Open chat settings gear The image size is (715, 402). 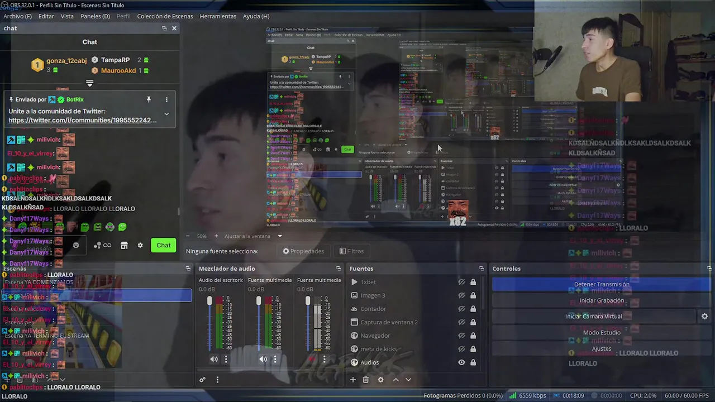coord(140,245)
